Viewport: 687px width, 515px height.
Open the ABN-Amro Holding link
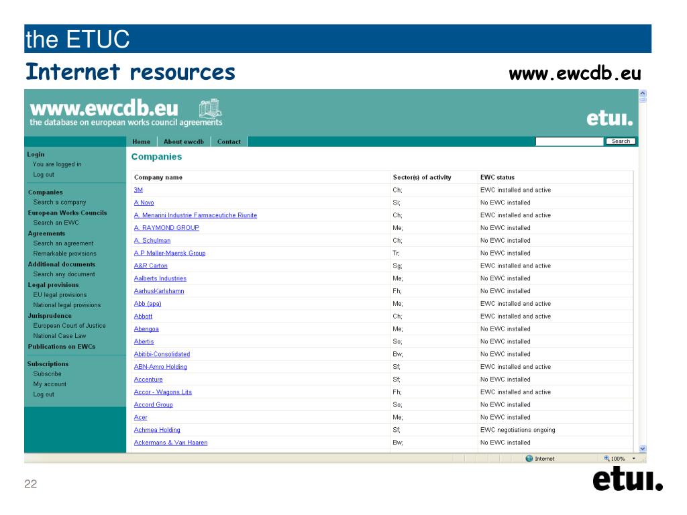tap(160, 367)
